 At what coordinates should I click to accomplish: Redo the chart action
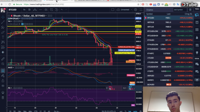[66, 10]
